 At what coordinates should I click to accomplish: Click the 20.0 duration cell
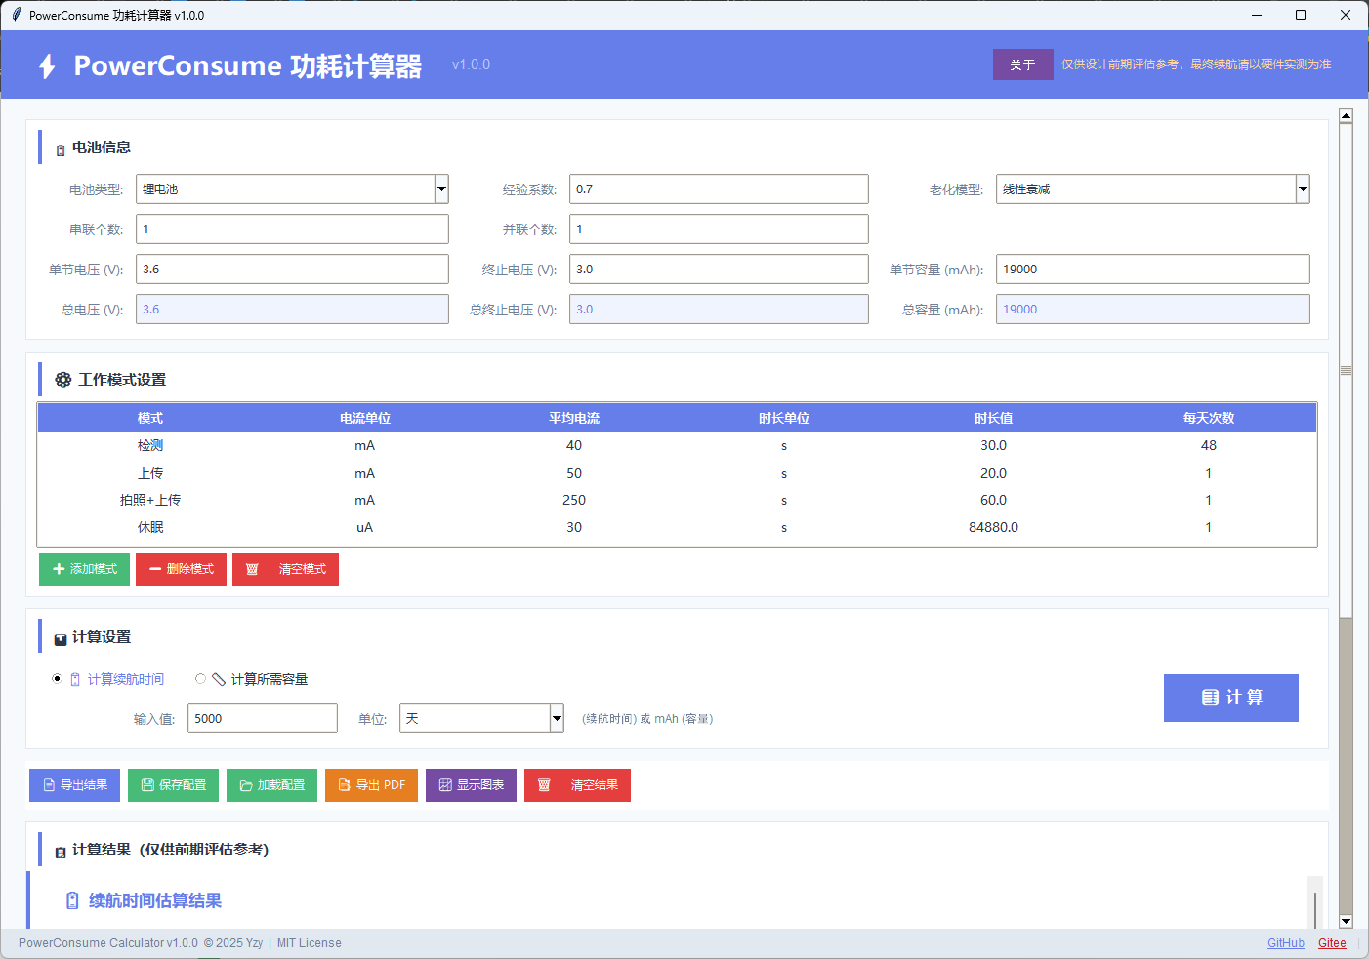point(993,473)
